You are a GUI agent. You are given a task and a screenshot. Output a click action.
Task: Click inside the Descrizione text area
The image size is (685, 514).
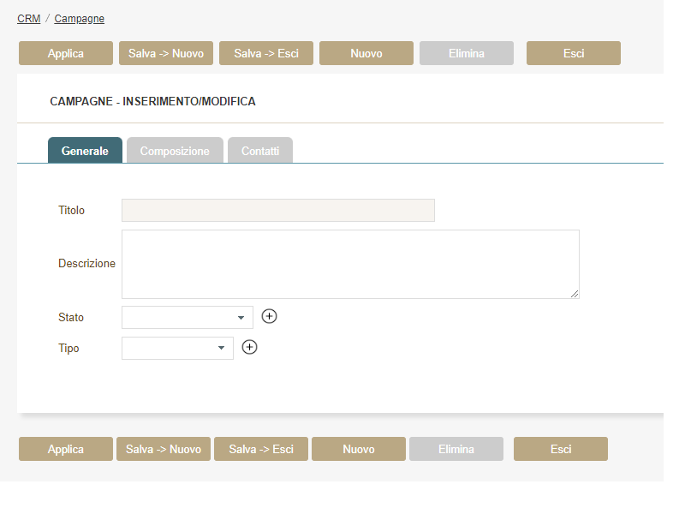pyautogui.click(x=350, y=264)
